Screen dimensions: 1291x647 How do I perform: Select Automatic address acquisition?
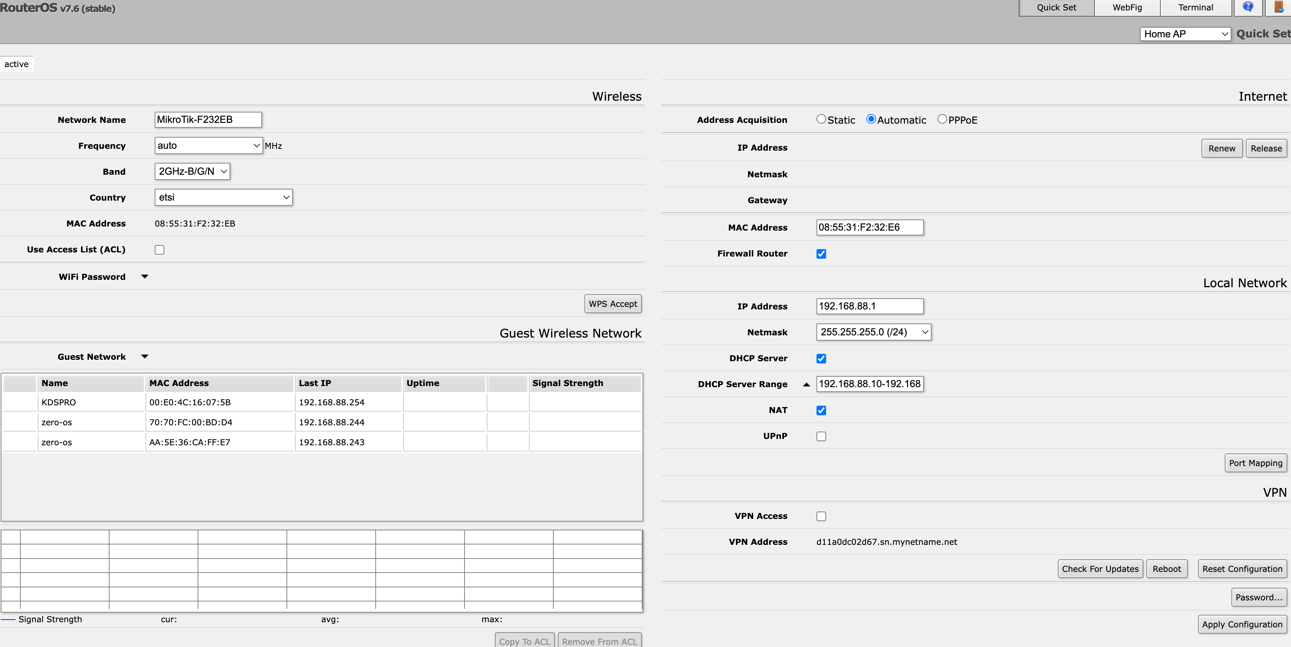871,119
